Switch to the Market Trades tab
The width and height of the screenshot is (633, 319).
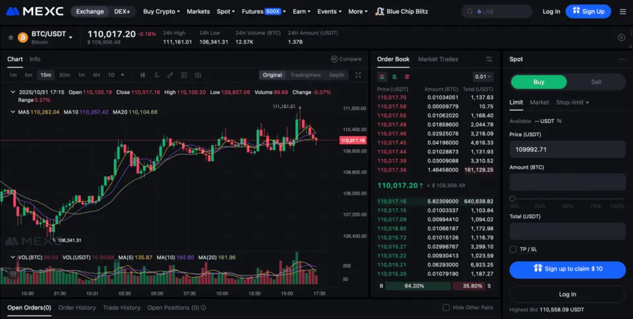click(x=438, y=59)
